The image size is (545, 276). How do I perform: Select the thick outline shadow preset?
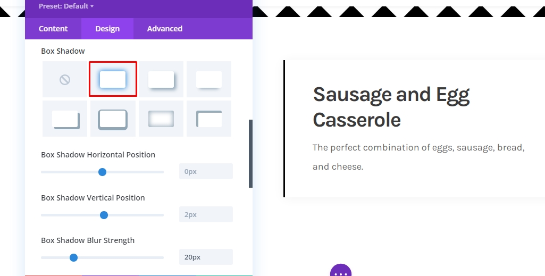tap(113, 119)
